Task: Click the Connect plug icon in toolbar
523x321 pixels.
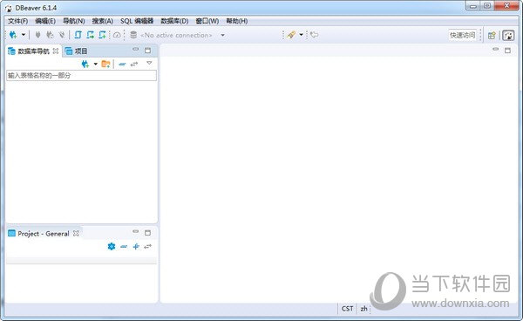Action: (37, 35)
